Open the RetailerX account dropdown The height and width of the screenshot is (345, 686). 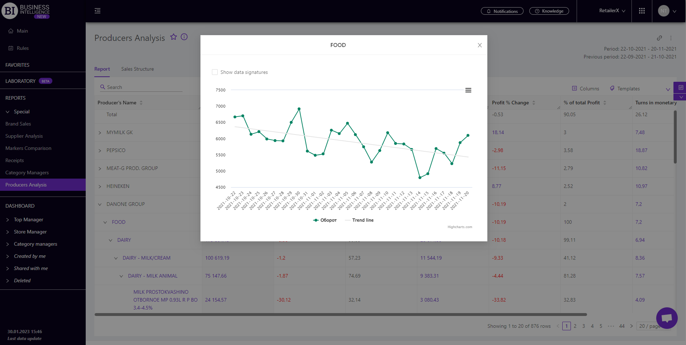pos(612,11)
